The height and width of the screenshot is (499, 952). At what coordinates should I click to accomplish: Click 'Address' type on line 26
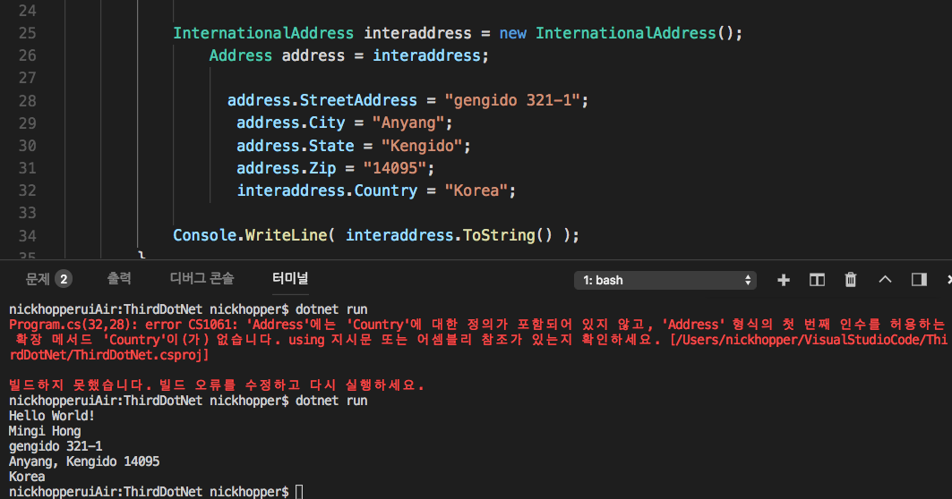click(x=240, y=55)
